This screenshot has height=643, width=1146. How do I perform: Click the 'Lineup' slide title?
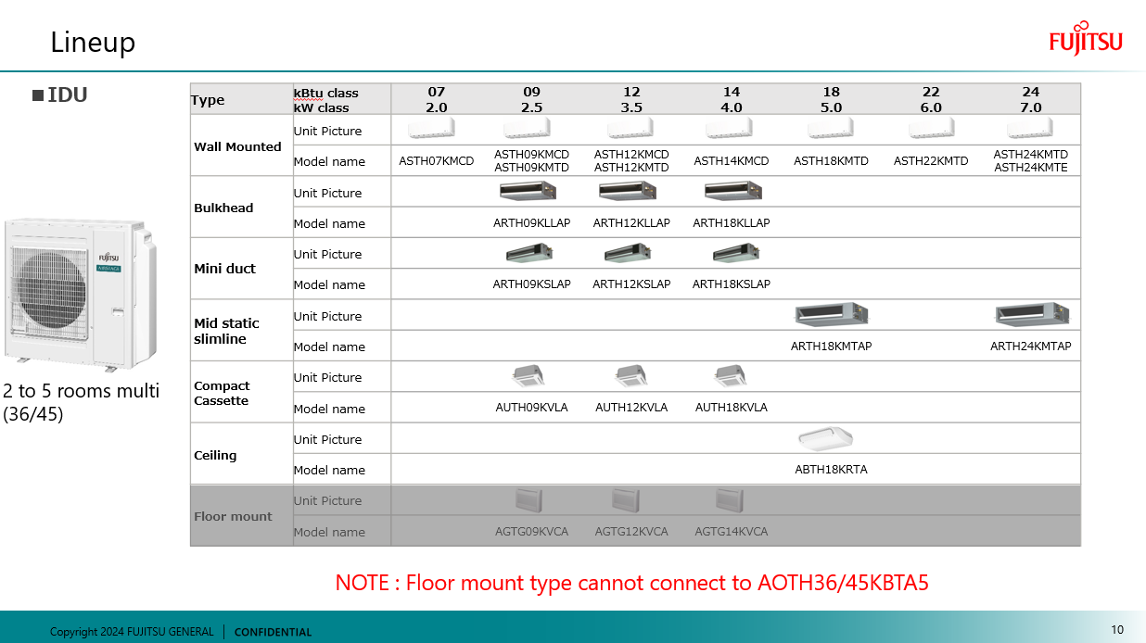point(93,42)
